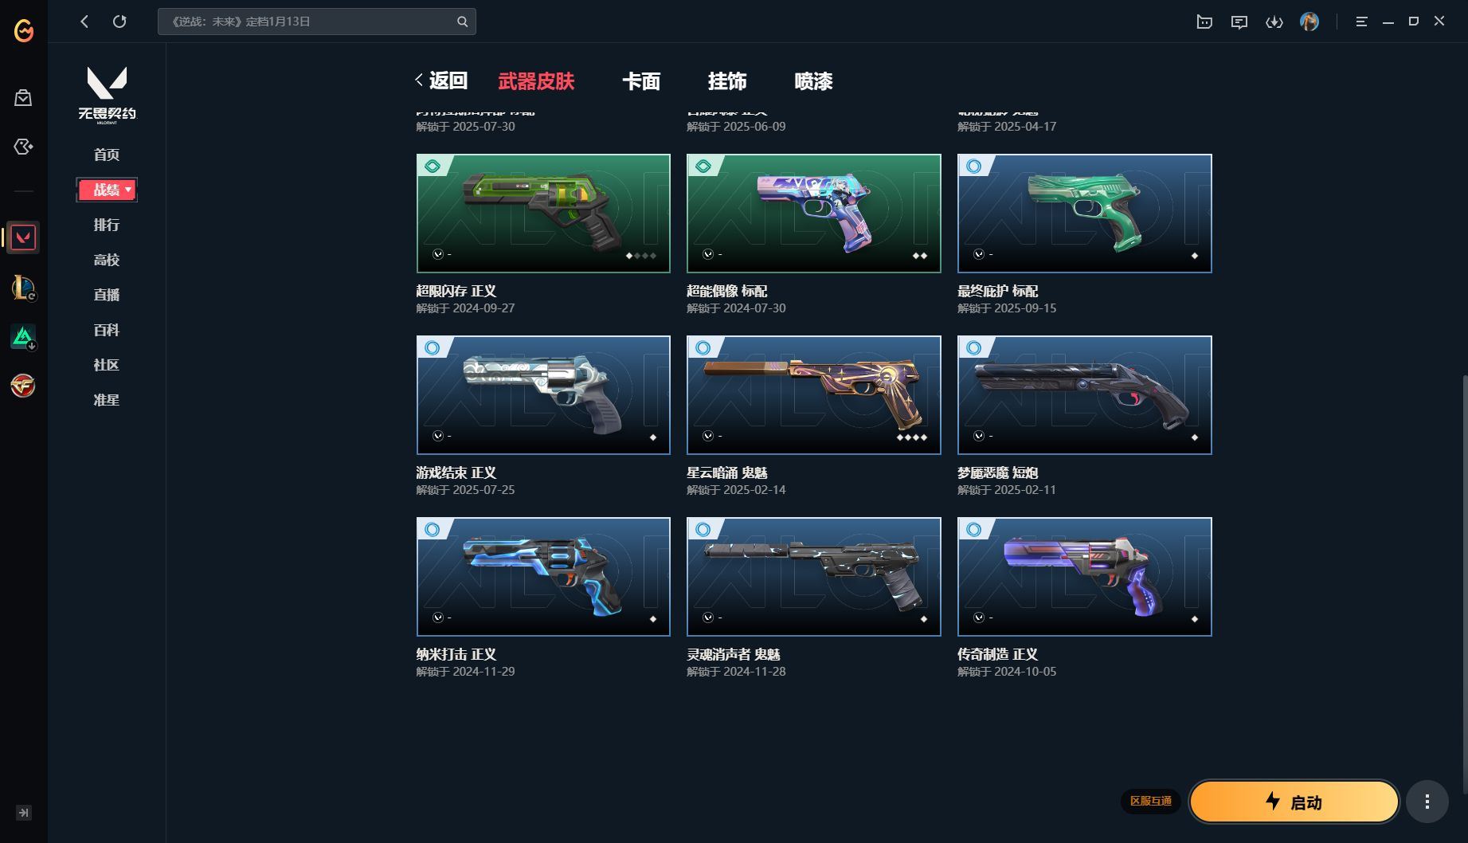Switch to the 喷漆 tab
This screenshot has width=1468, height=843.
813,81
